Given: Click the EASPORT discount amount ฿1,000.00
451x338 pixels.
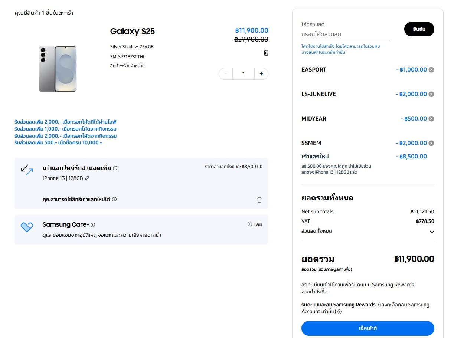Looking at the screenshot, I should tap(411, 70).
